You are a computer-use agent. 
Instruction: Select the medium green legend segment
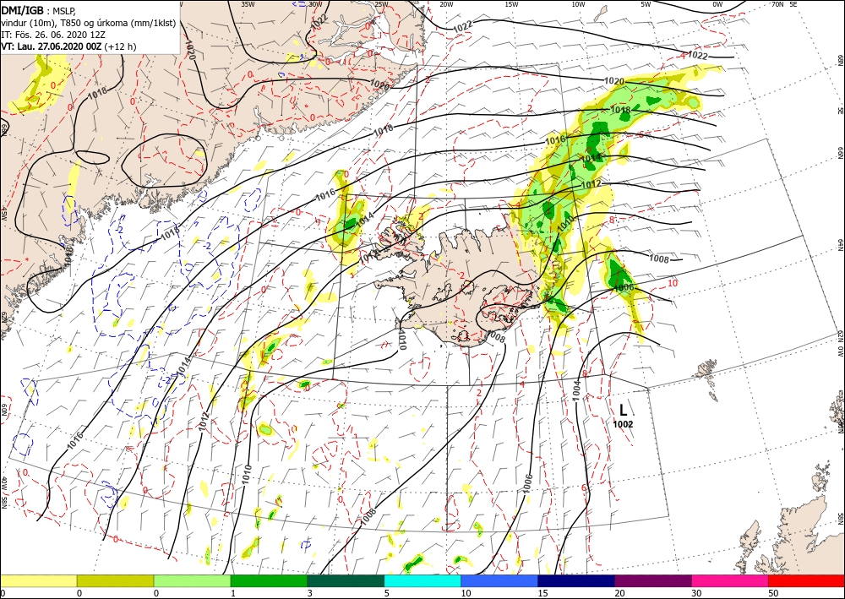(x=269, y=580)
